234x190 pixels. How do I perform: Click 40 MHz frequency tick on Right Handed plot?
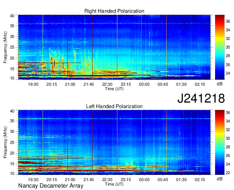pyautogui.click(x=12, y=16)
